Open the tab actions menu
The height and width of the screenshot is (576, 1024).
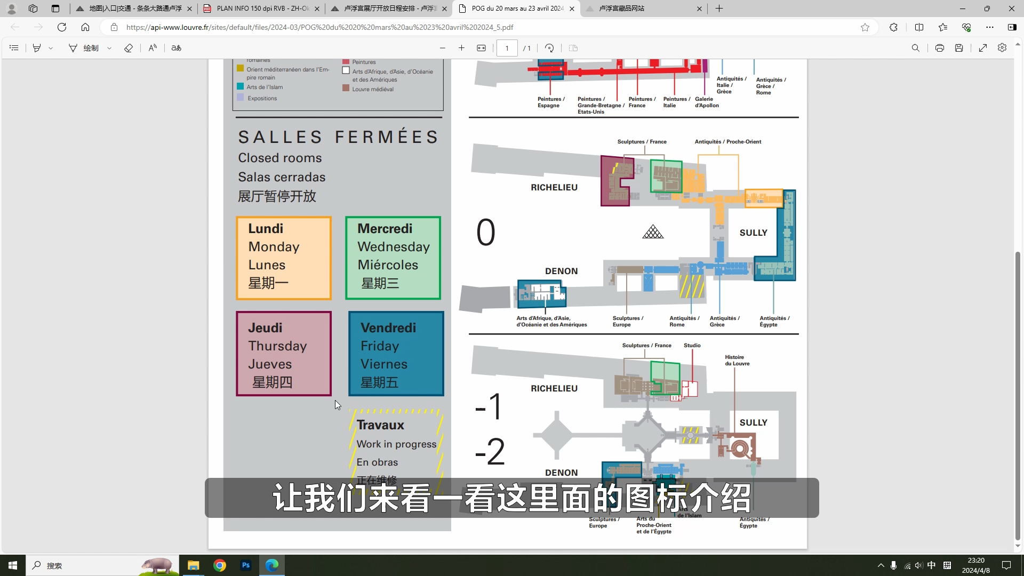[x=55, y=9]
